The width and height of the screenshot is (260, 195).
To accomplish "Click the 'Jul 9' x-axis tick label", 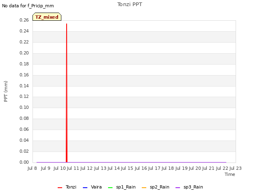I will point(45,168).
